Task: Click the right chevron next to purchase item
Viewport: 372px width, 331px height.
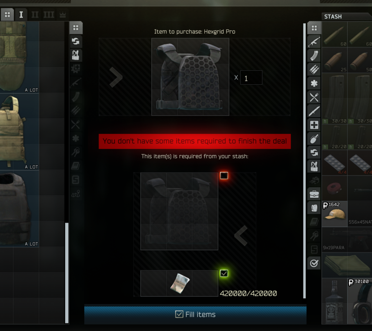Action: (x=116, y=77)
